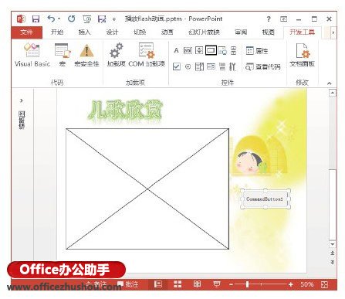The width and height of the screenshot is (345, 299).
Task: Collapse the ribbon with the chevron
Action: click(x=329, y=83)
